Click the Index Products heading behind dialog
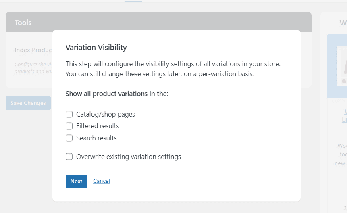 pyautogui.click(x=33, y=50)
